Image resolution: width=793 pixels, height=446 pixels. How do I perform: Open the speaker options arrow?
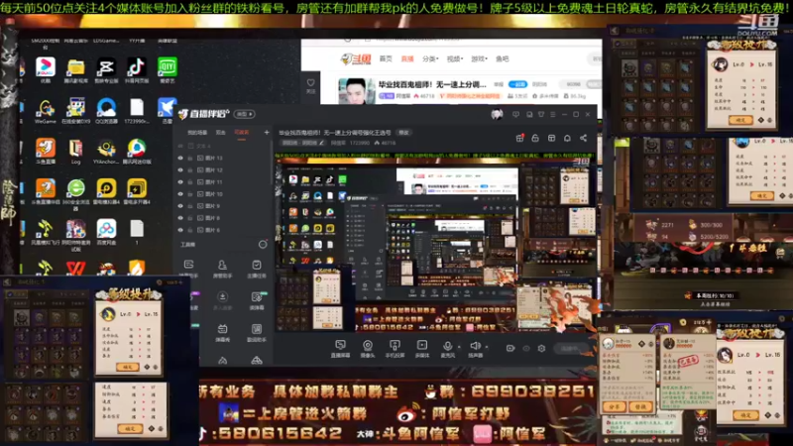pos(486,347)
